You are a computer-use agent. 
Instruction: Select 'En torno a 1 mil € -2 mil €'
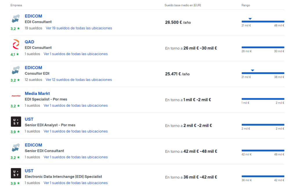tap(188, 100)
